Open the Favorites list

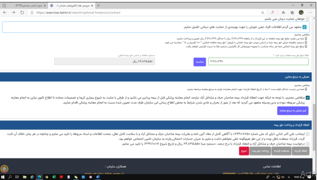coord(283,13)
